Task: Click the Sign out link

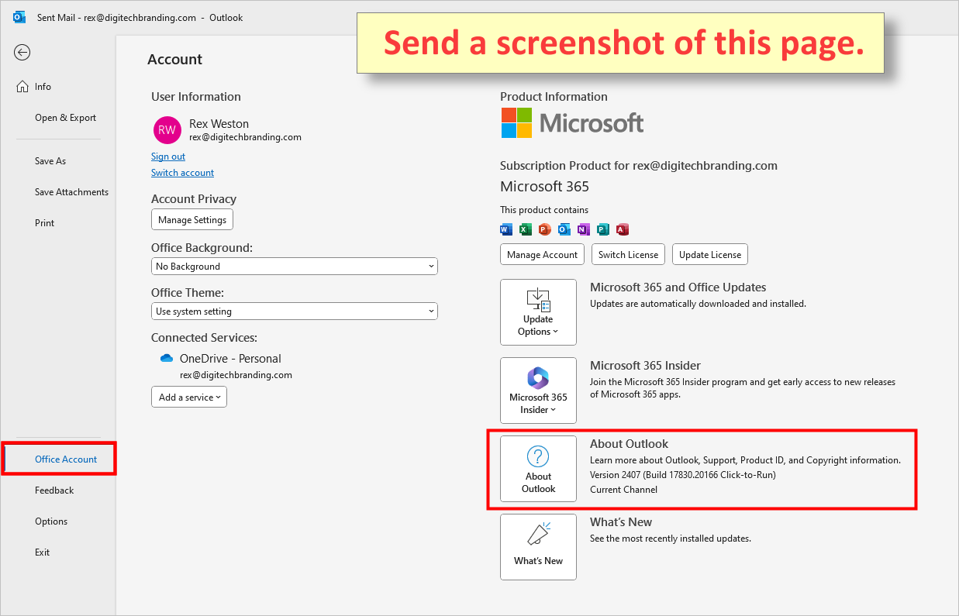Action: click(x=167, y=156)
